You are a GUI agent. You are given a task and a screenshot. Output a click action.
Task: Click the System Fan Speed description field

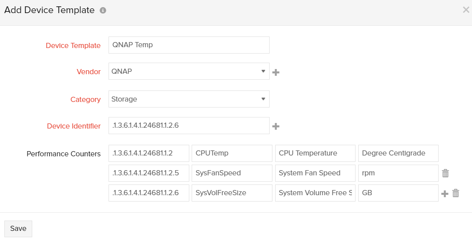pos(315,173)
